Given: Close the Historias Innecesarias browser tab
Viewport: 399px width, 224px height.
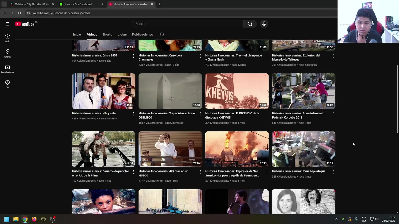Looking at the screenshot, I should (x=152, y=4).
